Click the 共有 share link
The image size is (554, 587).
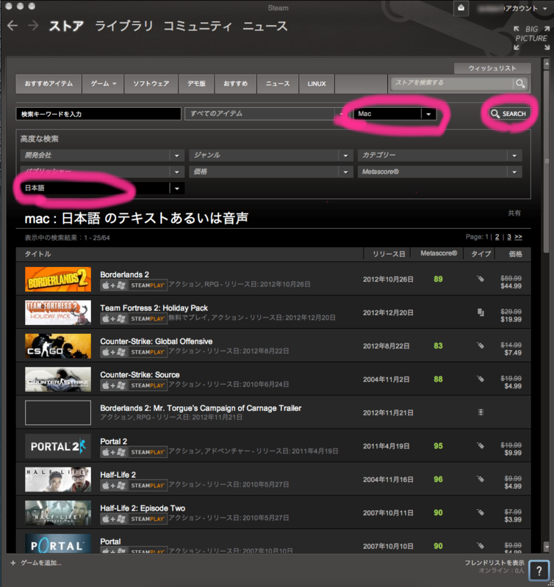[x=514, y=213]
